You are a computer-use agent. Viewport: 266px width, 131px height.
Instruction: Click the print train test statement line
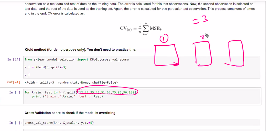pyautogui.click(x=67, y=96)
